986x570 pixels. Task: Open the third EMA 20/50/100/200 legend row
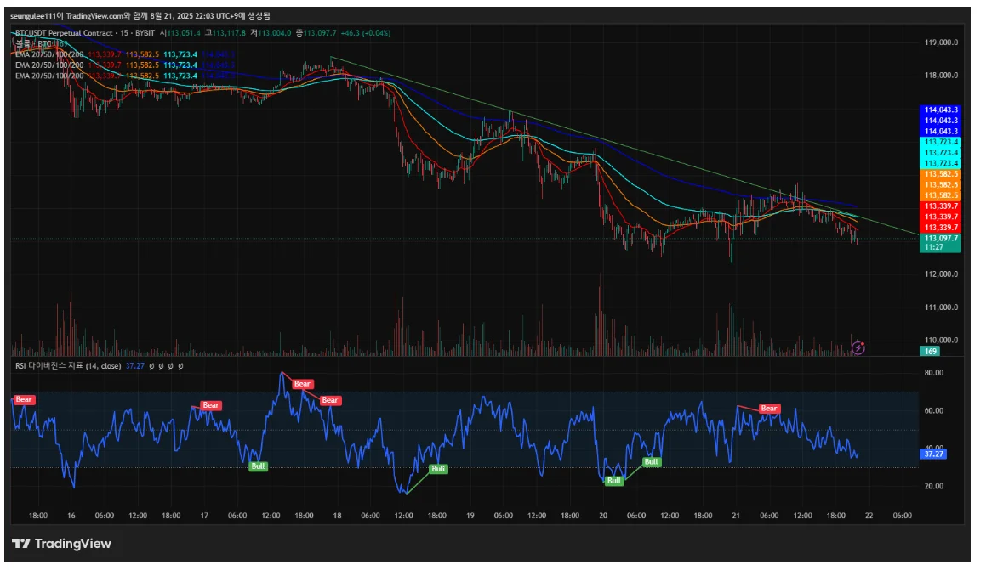click(49, 76)
